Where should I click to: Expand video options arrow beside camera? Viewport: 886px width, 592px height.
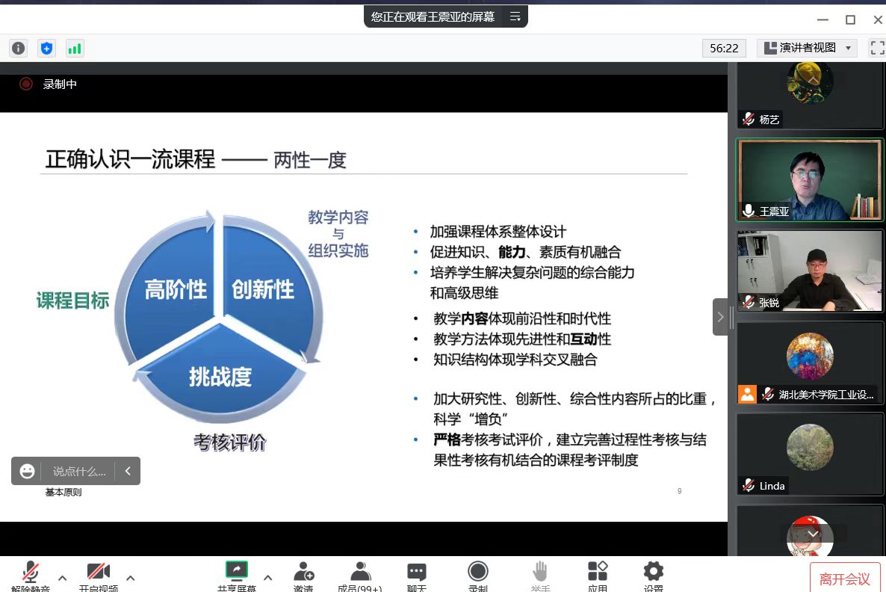[x=131, y=578]
